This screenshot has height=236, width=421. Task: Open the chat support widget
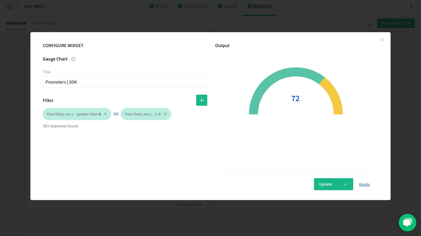coord(407,223)
